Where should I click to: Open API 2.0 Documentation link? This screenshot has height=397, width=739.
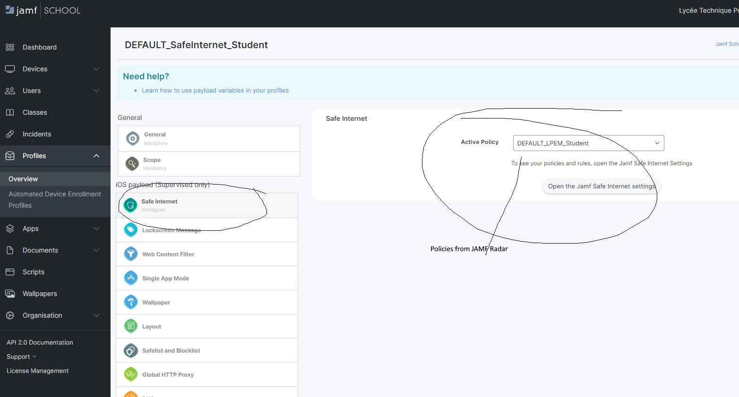tap(40, 343)
